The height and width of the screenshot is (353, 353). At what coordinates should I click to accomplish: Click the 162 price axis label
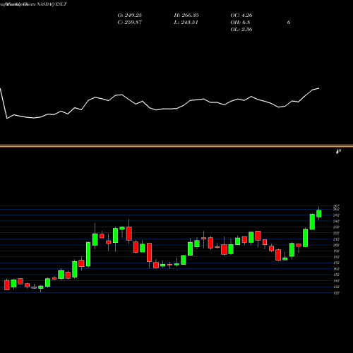[336, 269]
